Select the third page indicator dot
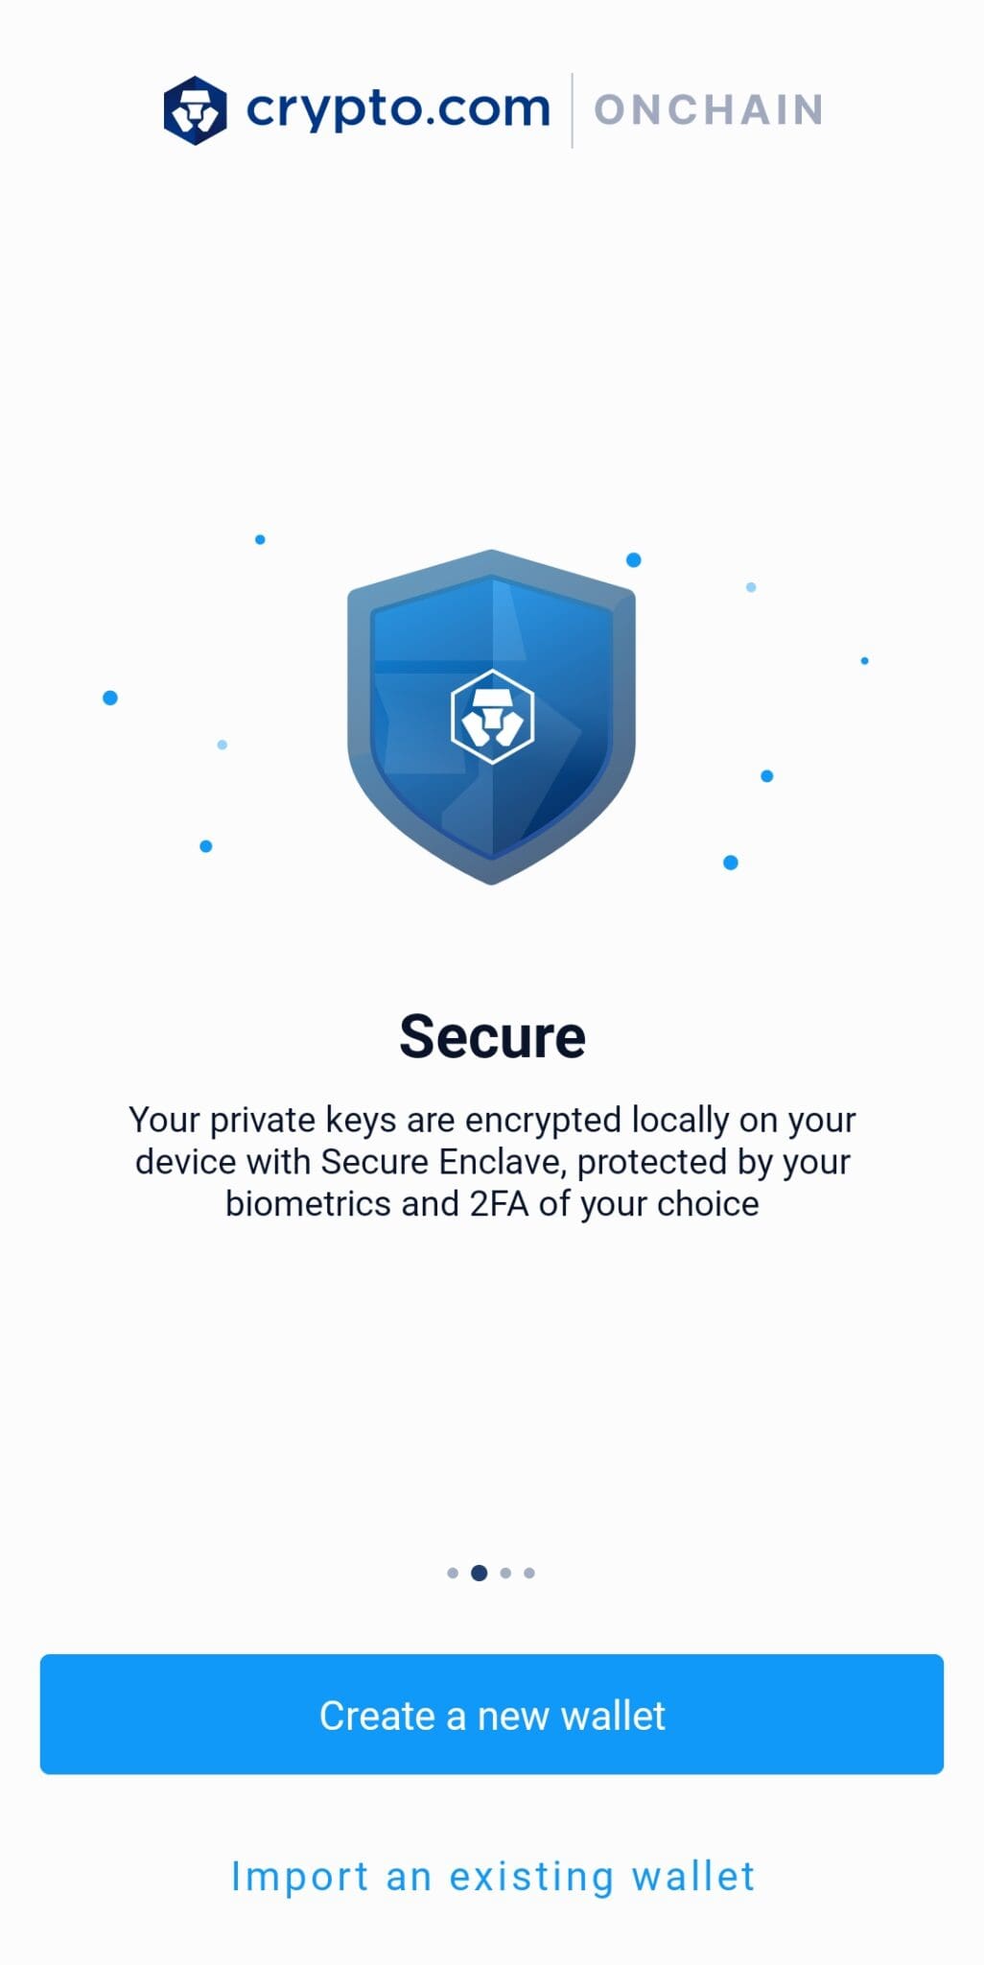Image resolution: width=984 pixels, height=1965 pixels. [505, 1572]
